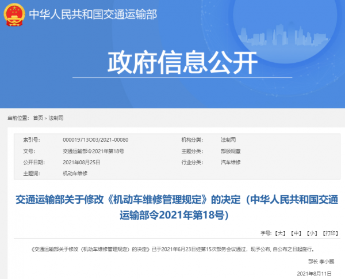Click the 政府信息公开 banner heading
345x279 pixels.
(172, 63)
